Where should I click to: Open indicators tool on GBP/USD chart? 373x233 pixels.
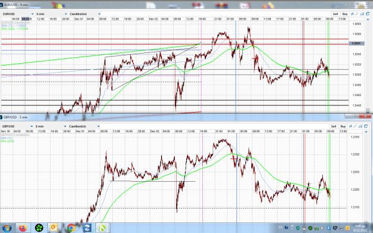point(351,126)
